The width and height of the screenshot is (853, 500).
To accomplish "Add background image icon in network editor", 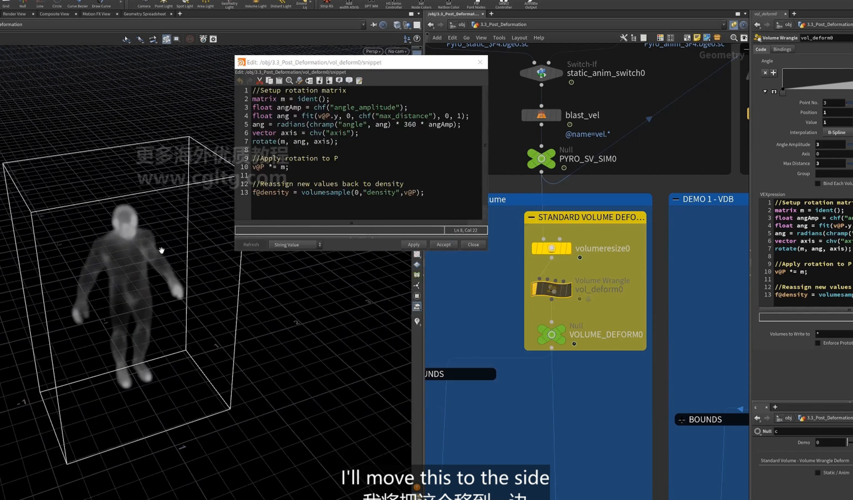I will click(707, 38).
